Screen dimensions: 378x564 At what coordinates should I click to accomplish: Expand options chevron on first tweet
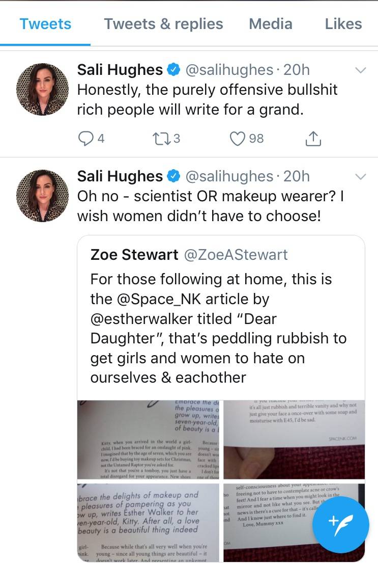(360, 70)
